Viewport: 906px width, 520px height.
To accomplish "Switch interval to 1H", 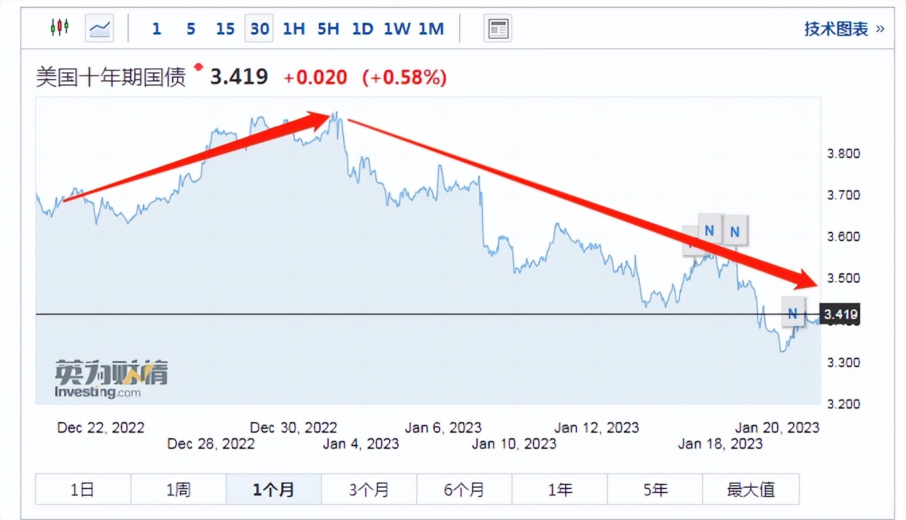I will (294, 29).
